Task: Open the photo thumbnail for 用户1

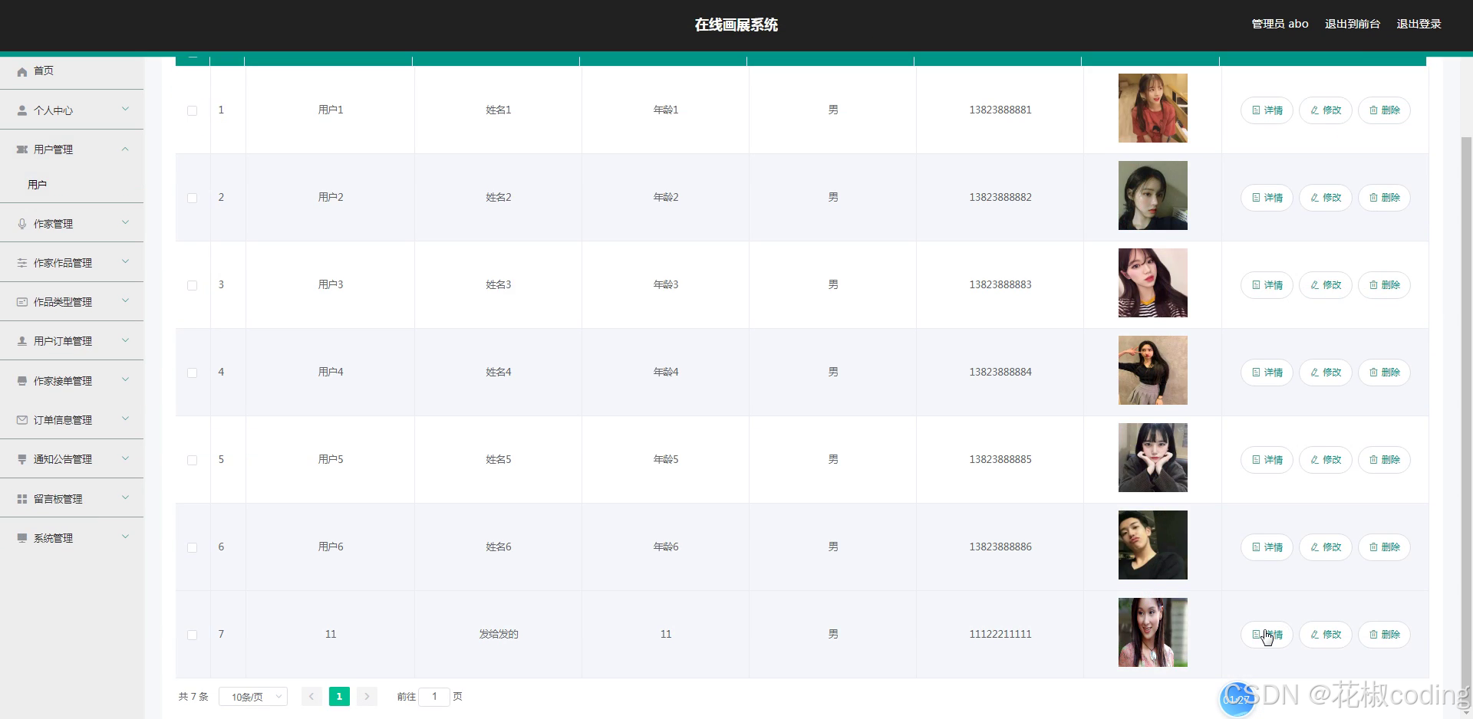Action: (1152, 108)
